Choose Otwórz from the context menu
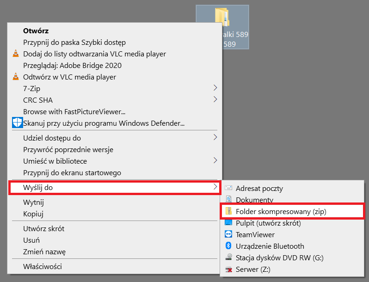Image resolution: width=369 pixels, height=282 pixels. [x=36, y=31]
